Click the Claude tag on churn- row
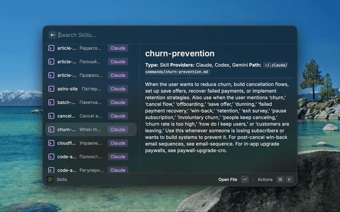Viewport: 340px width, 212px height. 118,129
